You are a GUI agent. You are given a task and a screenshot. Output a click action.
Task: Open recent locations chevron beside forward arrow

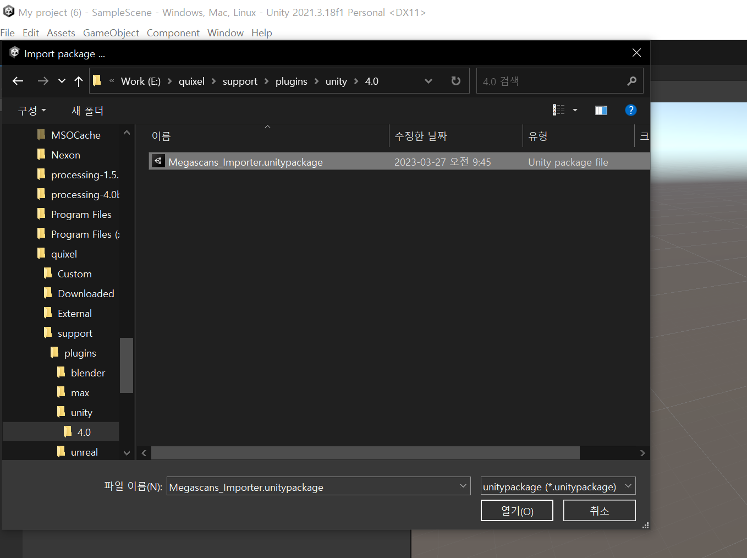click(62, 81)
